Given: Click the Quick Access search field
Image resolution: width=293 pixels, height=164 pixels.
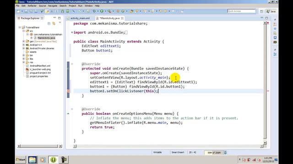Looking at the screenshot, I should click(x=241, y=11).
